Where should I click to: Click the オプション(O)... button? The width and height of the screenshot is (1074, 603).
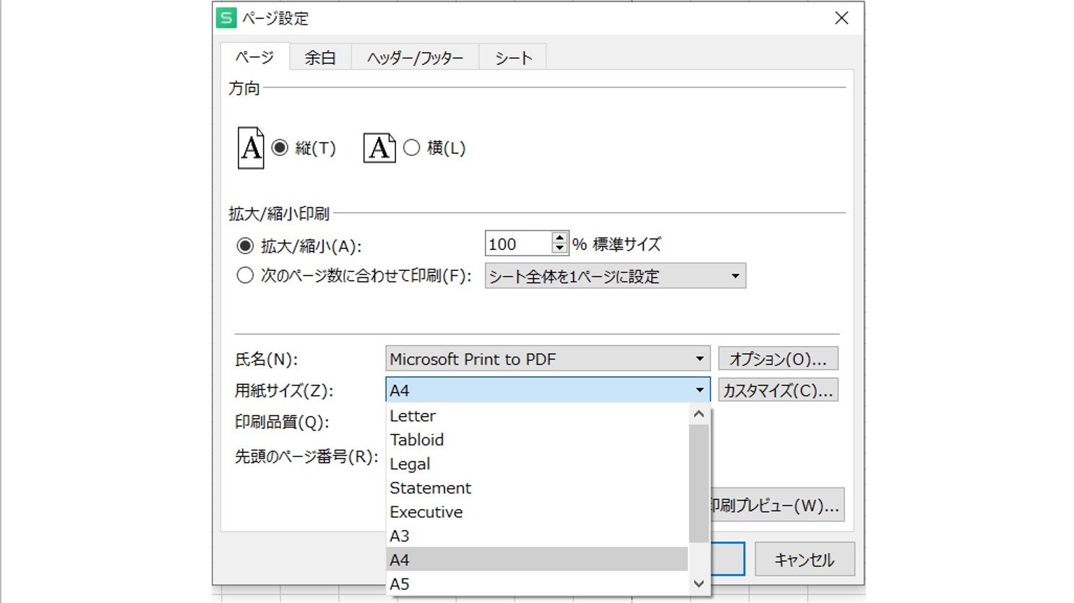tap(778, 359)
